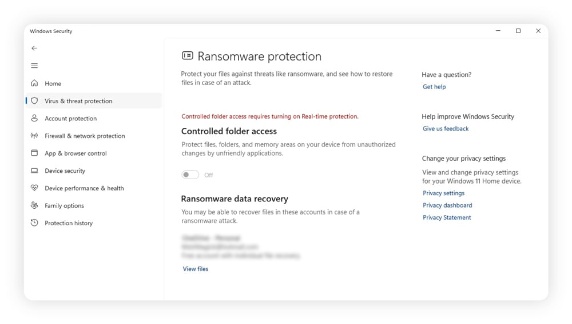Image resolution: width=572 pixels, height=324 pixels.
Task: Open Device security page
Action: pyautogui.click(x=94, y=171)
